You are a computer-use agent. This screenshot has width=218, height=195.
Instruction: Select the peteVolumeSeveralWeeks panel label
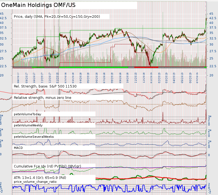34,137
